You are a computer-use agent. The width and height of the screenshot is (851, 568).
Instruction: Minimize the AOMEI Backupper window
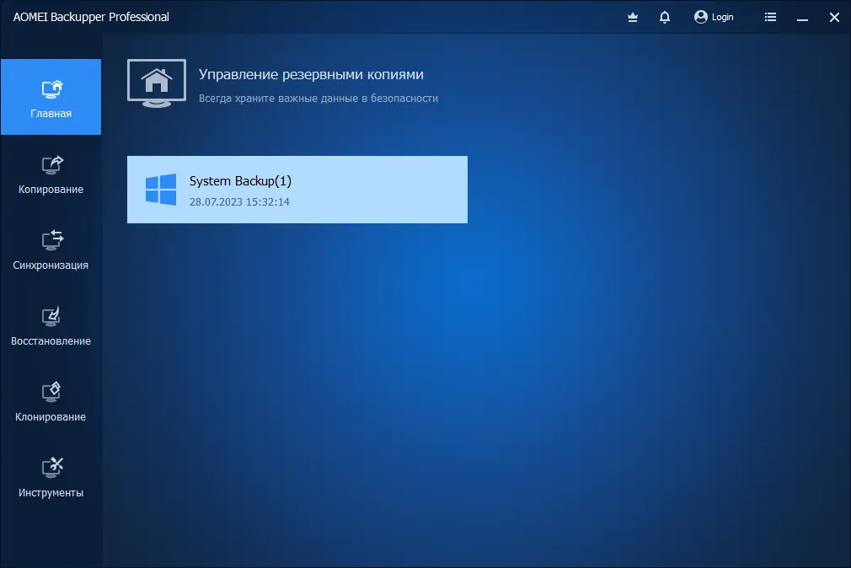[x=802, y=18]
